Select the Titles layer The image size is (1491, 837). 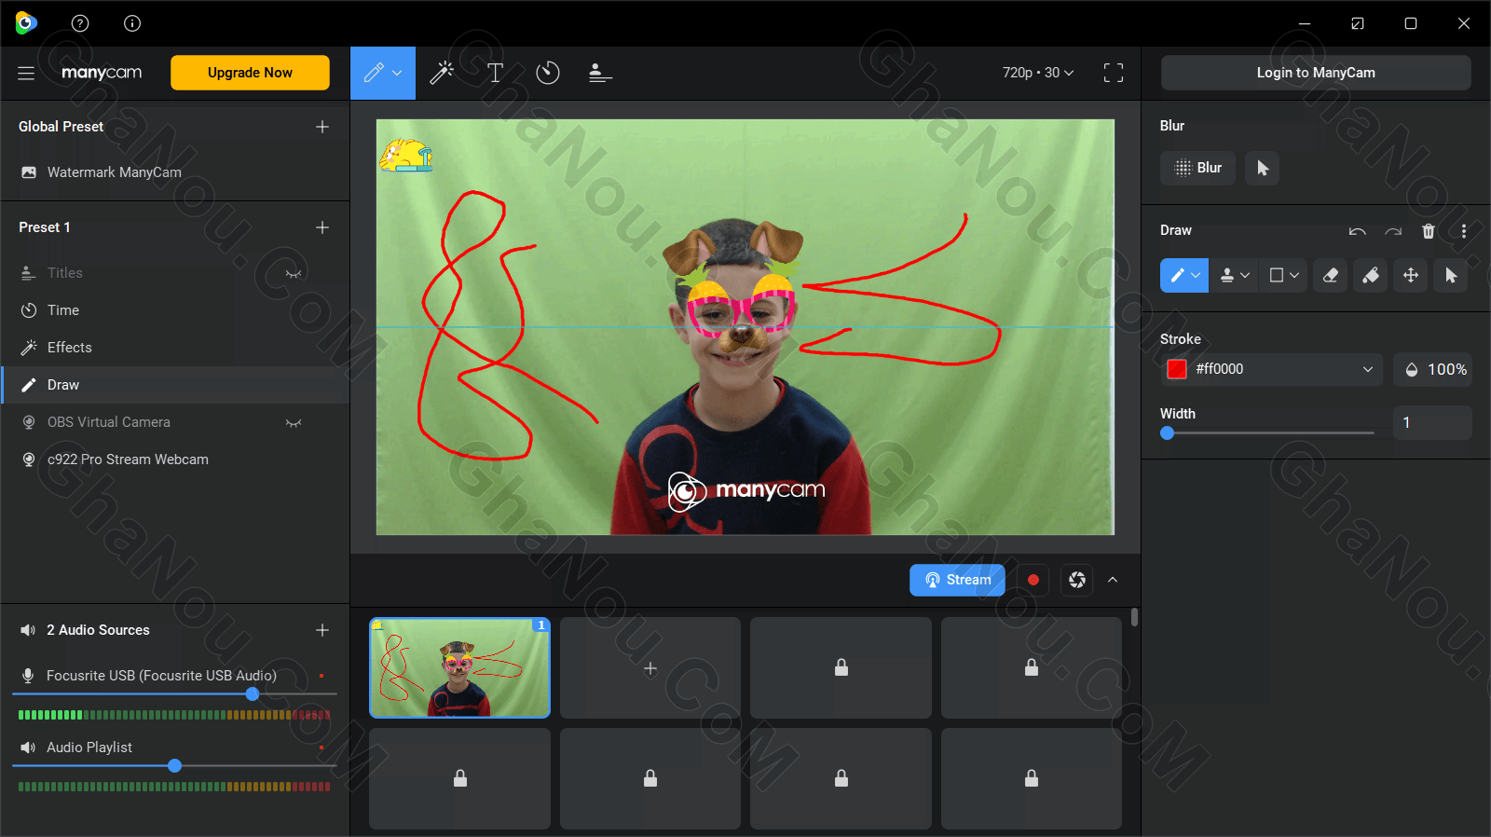(x=175, y=273)
